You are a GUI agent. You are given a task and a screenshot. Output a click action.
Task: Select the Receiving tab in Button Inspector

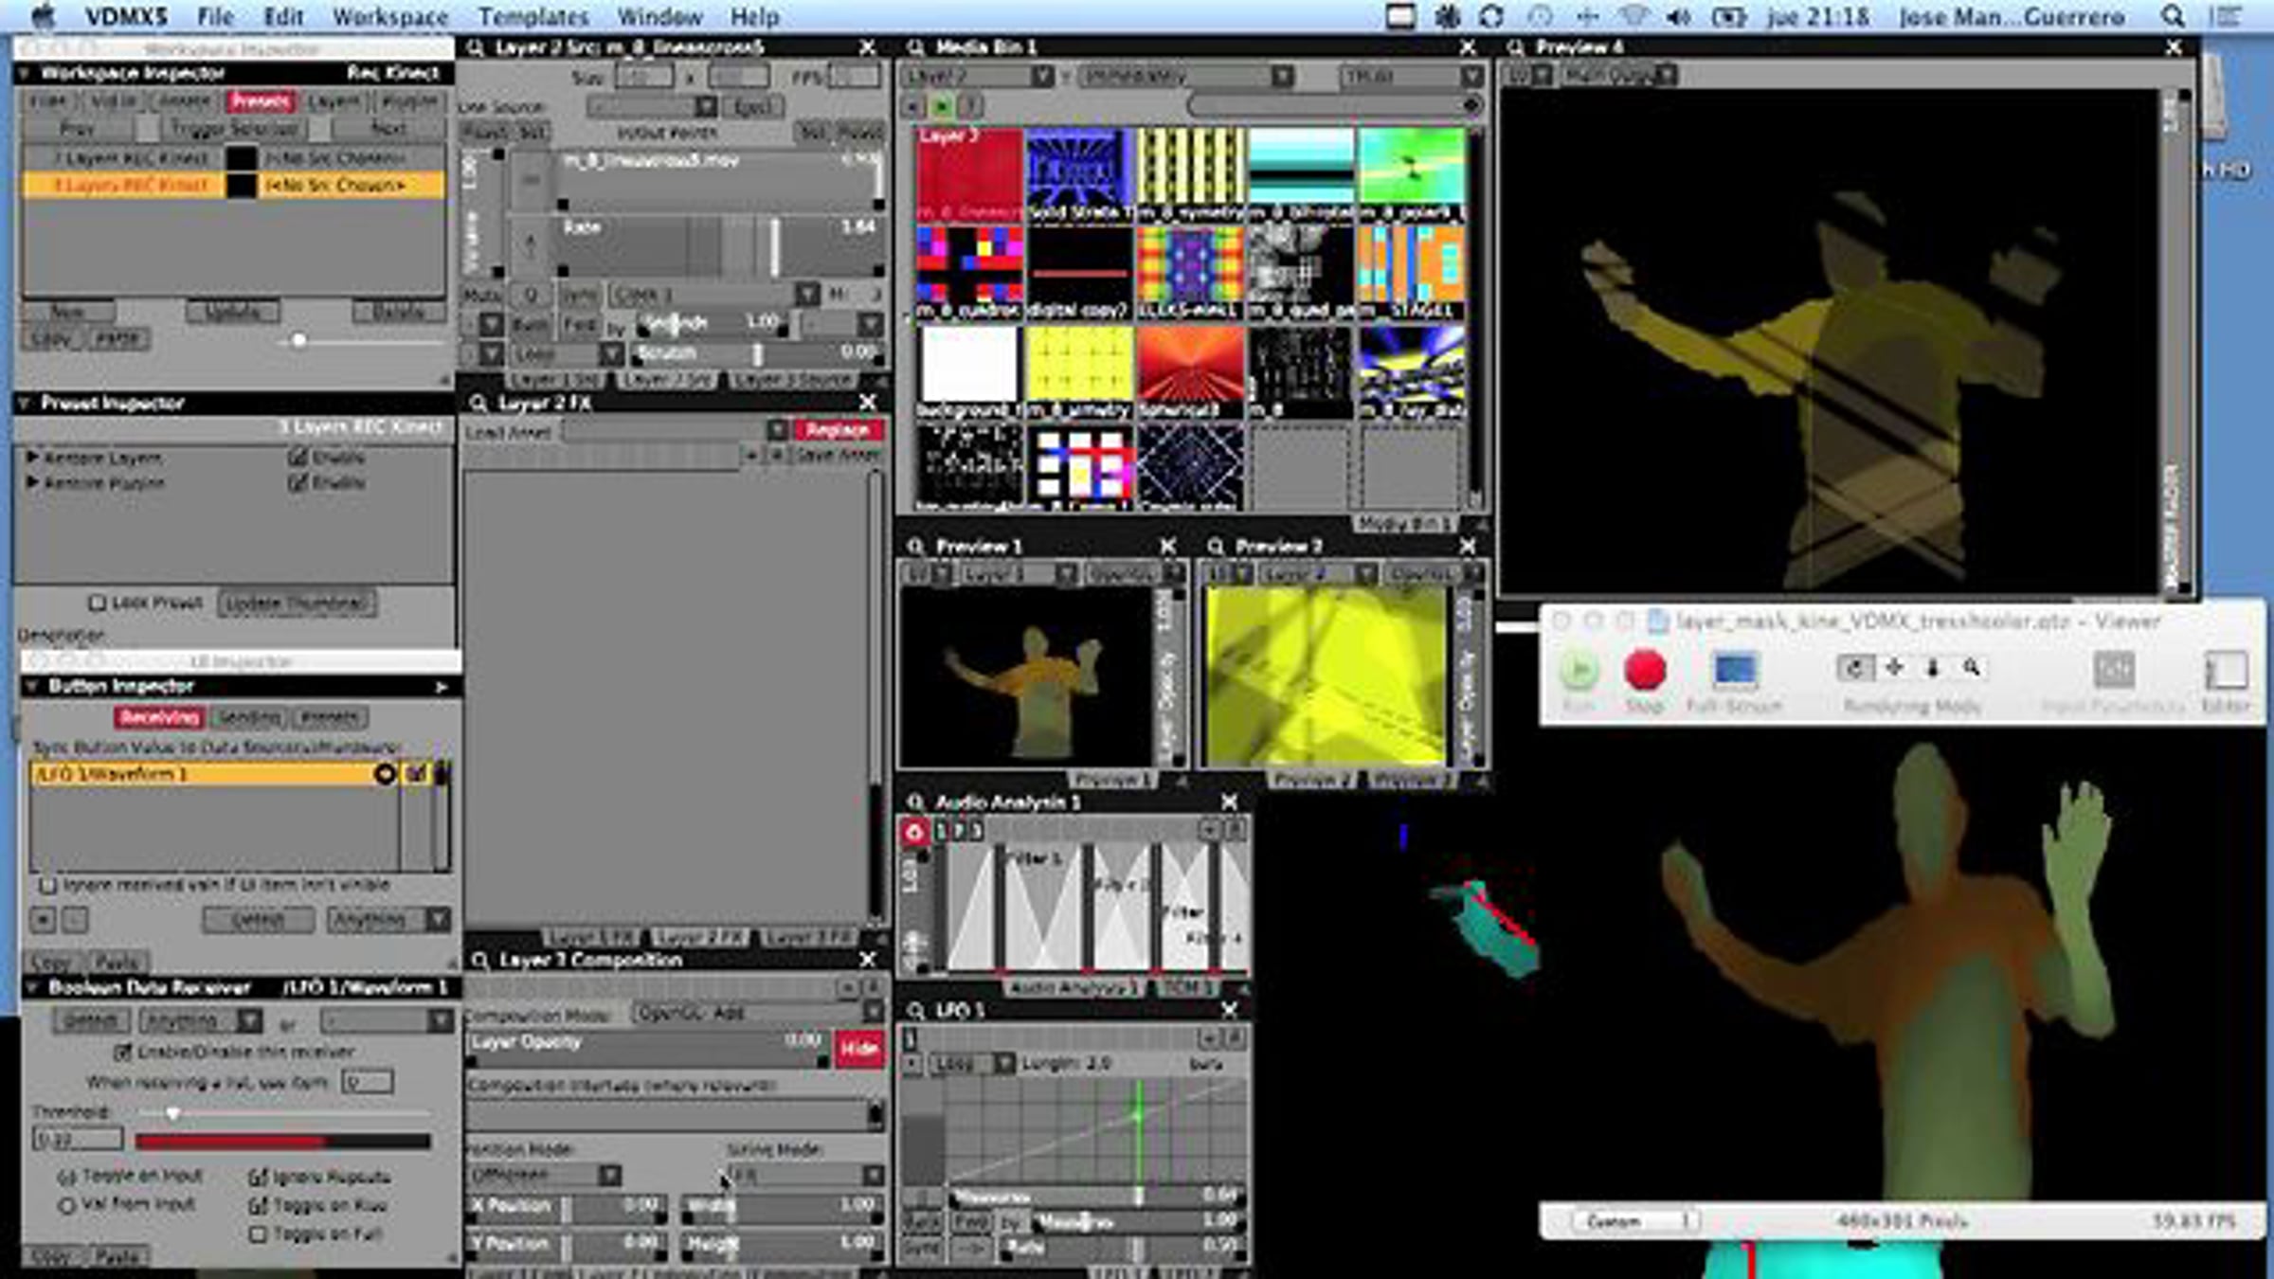159,717
